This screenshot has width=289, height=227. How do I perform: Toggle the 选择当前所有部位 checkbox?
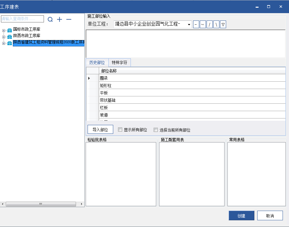(156, 130)
